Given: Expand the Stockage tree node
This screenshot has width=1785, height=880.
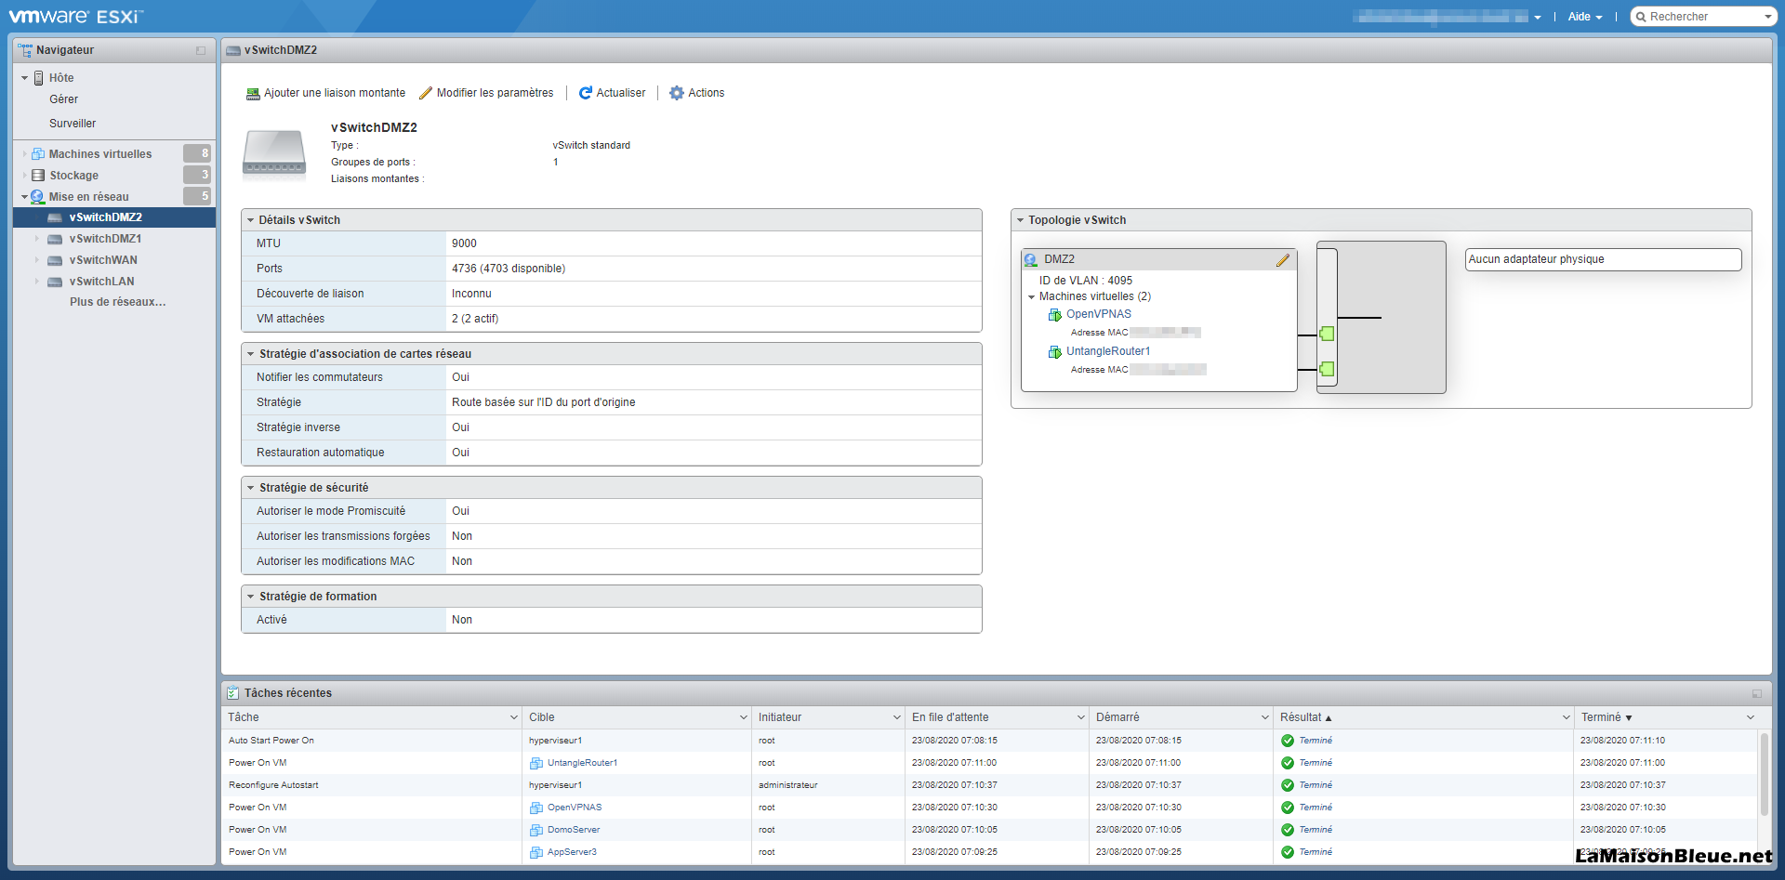Looking at the screenshot, I should point(24,176).
